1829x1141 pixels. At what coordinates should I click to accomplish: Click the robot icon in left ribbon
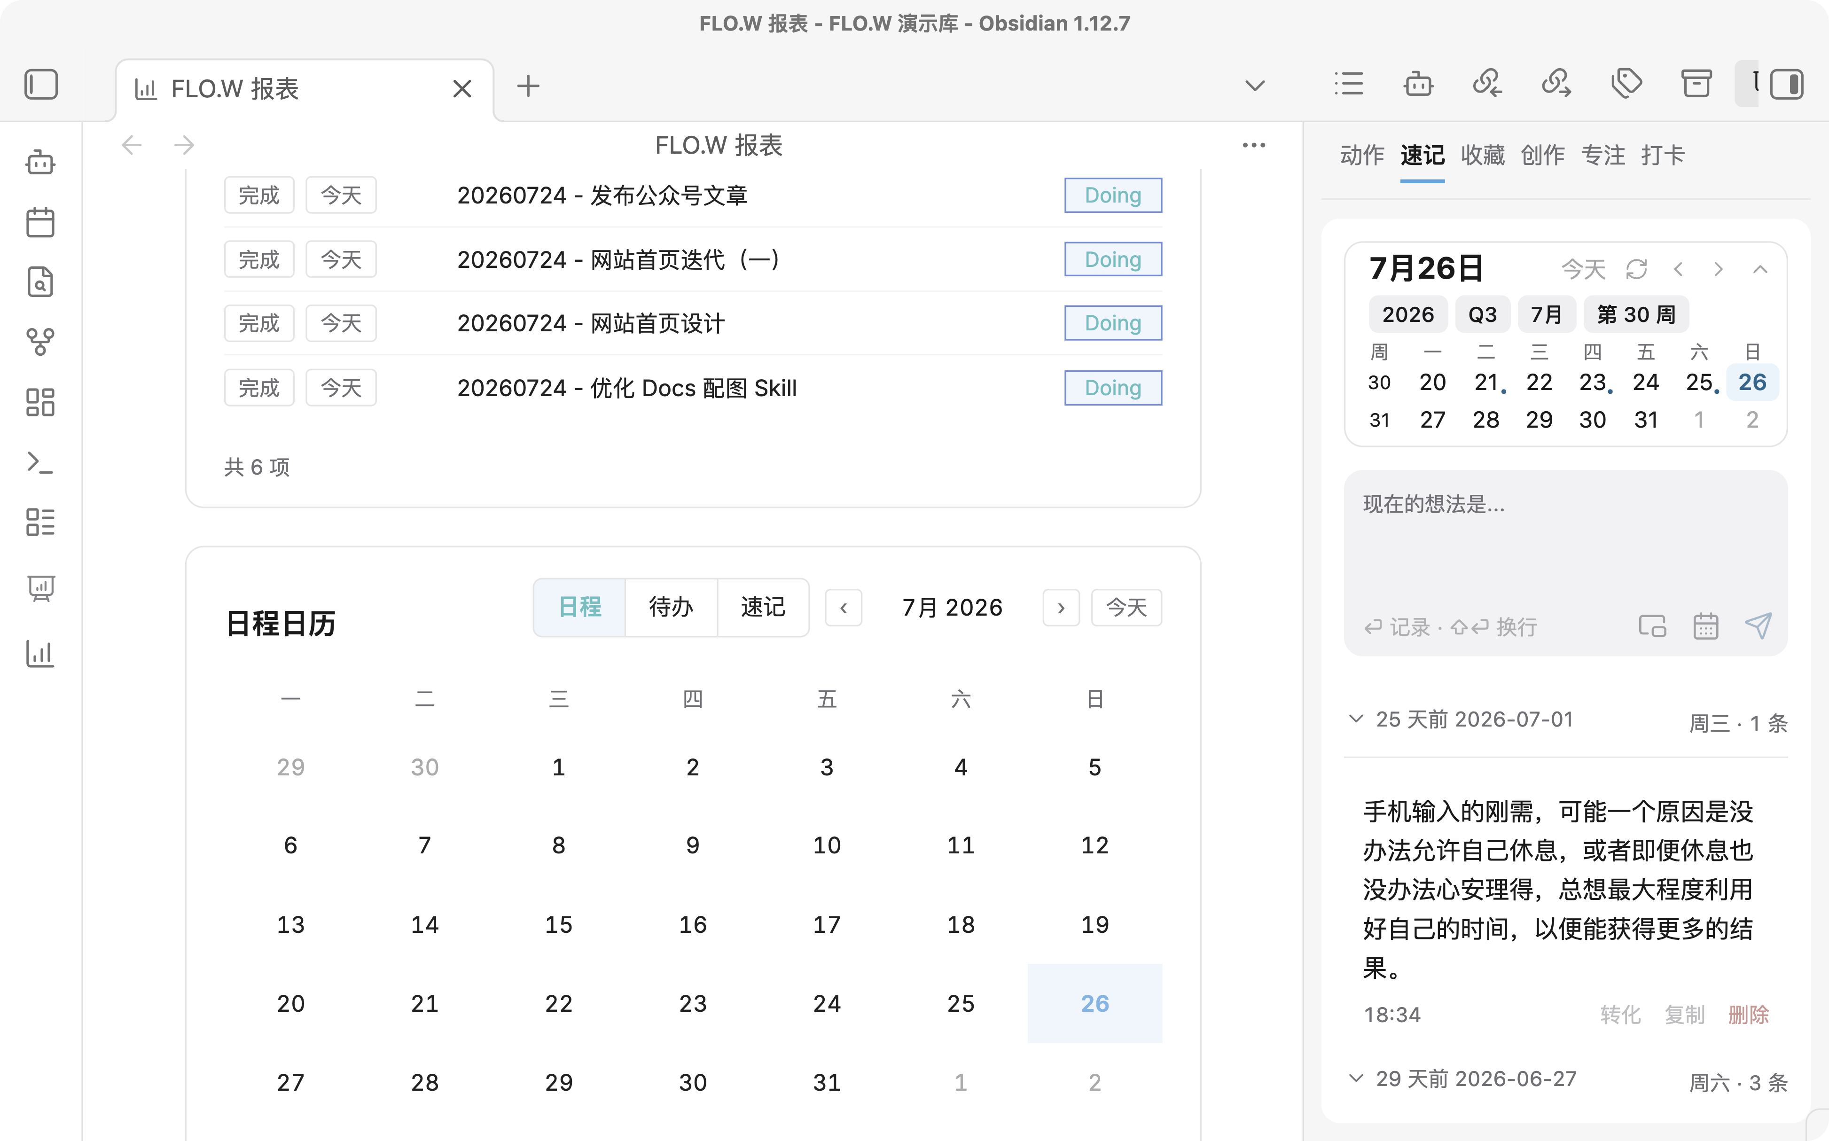click(x=41, y=162)
